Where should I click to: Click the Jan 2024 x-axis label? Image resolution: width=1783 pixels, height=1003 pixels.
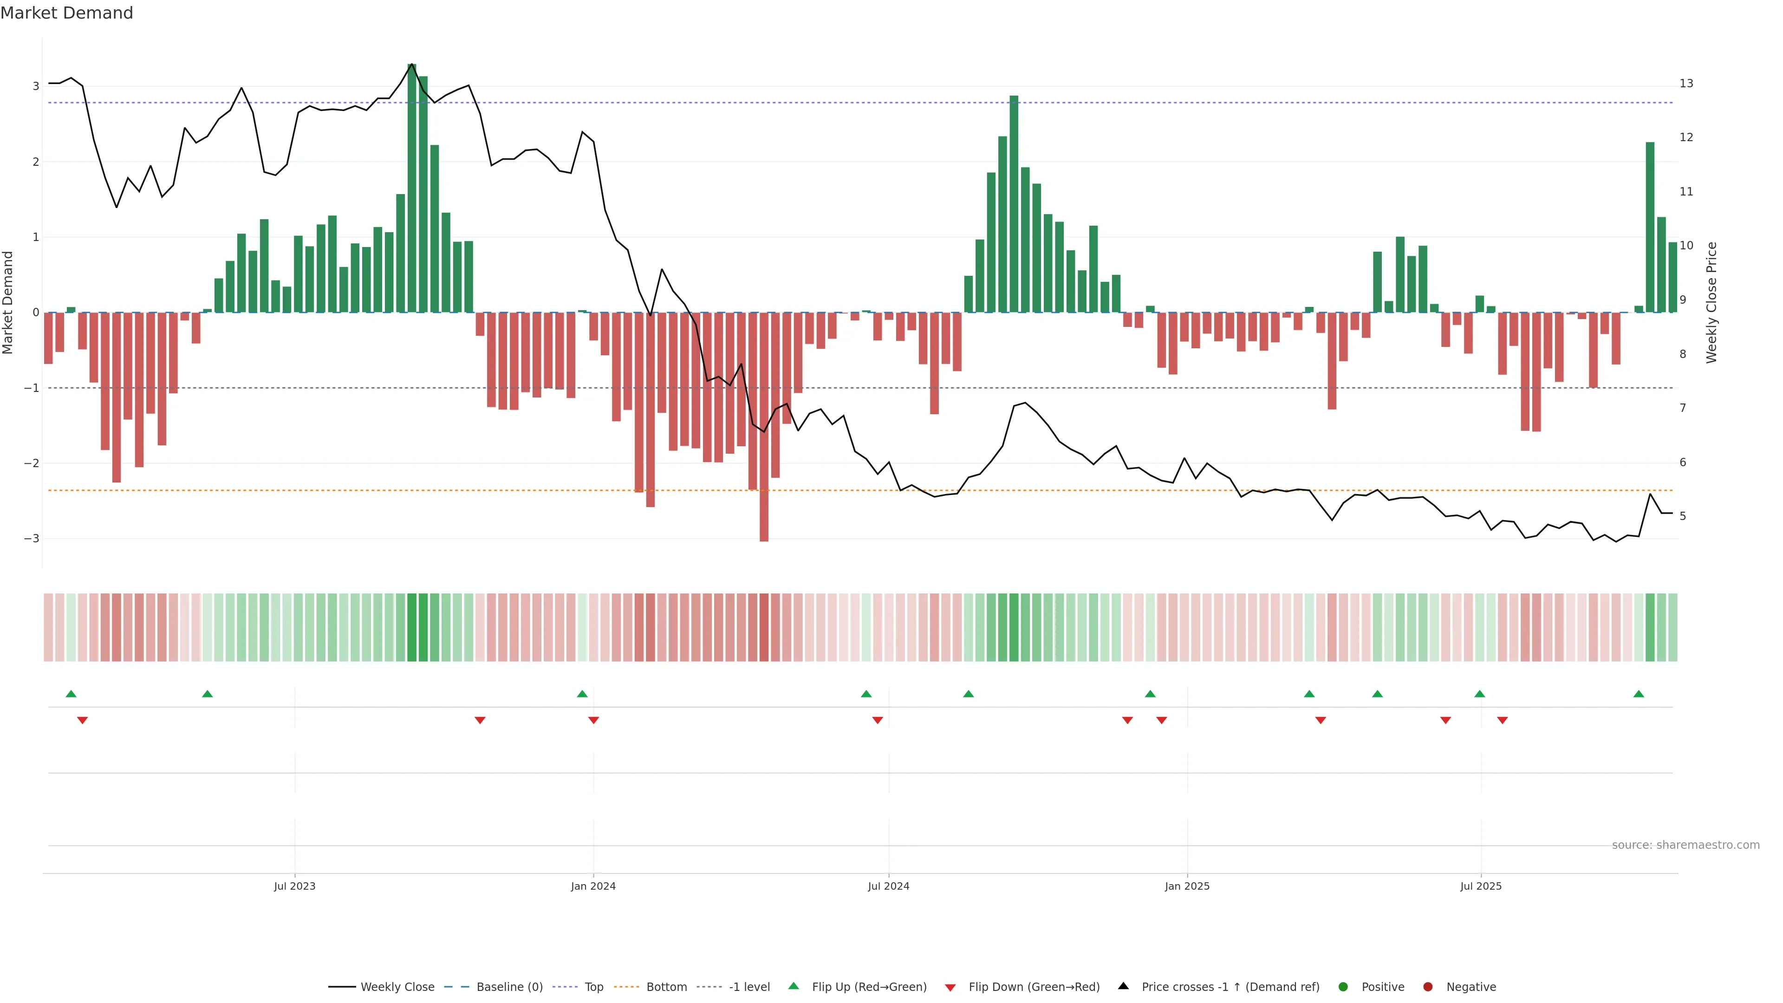click(593, 886)
